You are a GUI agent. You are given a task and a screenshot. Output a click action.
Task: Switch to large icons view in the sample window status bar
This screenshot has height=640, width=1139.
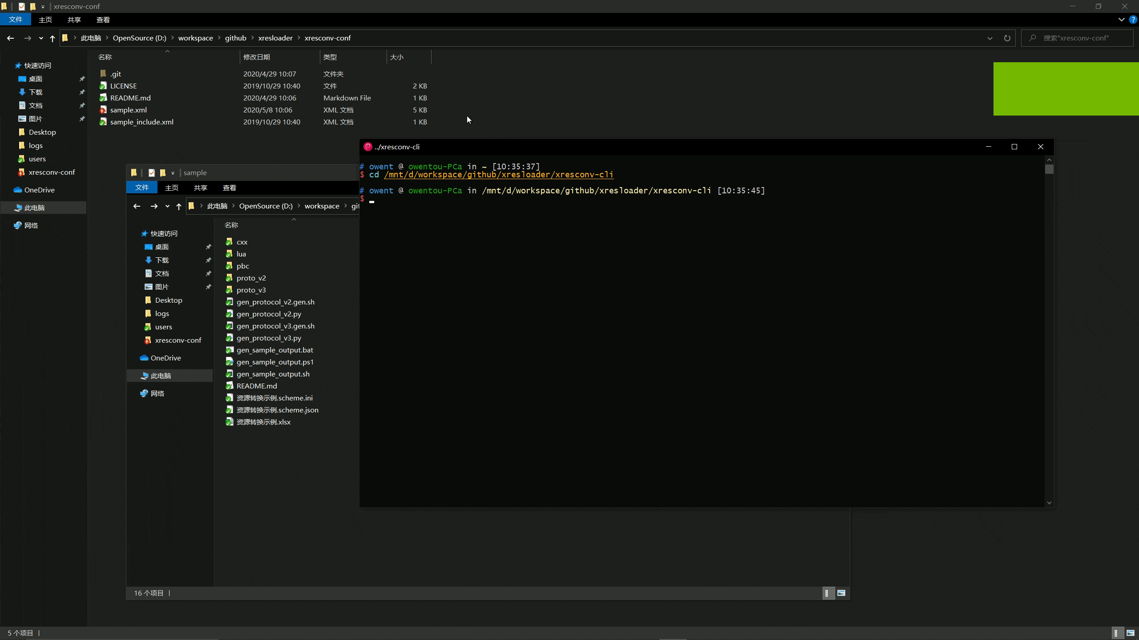point(841,593)
